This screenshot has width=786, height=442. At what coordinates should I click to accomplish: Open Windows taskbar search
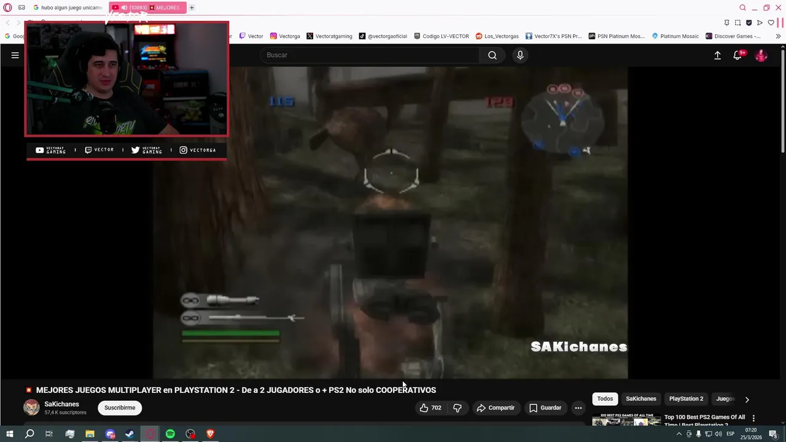[x=29, y=434]
